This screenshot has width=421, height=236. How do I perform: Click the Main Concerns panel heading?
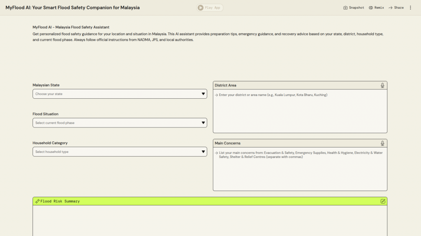coord(227,143)
